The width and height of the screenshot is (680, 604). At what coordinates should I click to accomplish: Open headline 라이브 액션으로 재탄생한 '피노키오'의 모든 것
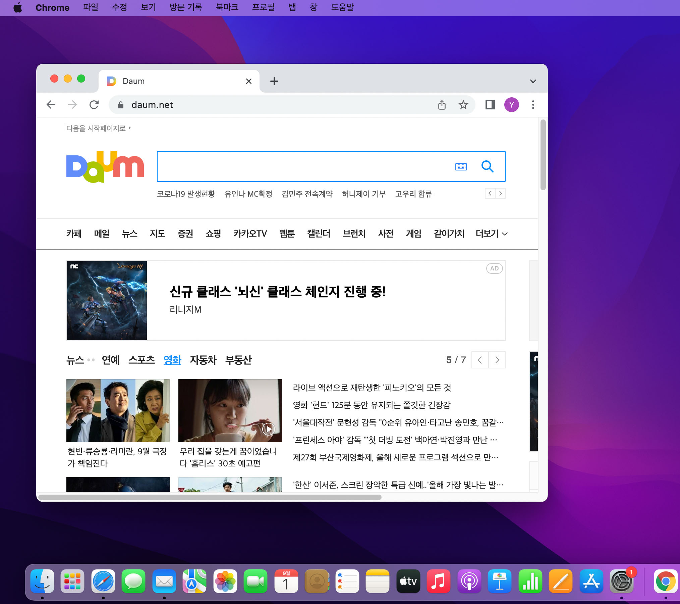pos(372,388)
